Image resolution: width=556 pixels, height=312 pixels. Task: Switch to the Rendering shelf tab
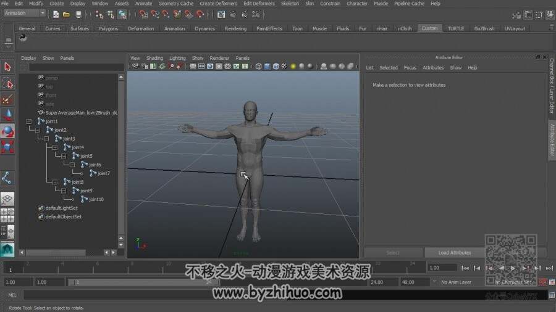[x=235, y=28]
